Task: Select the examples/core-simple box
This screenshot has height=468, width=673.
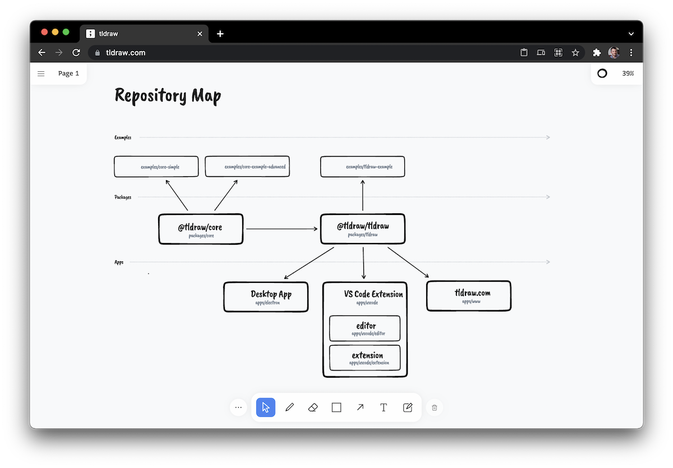Action: [x=156, y=167]
